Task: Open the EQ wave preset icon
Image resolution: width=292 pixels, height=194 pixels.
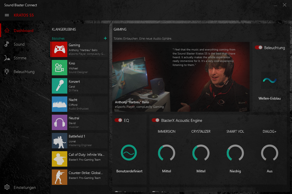Action: click(129, 153)
